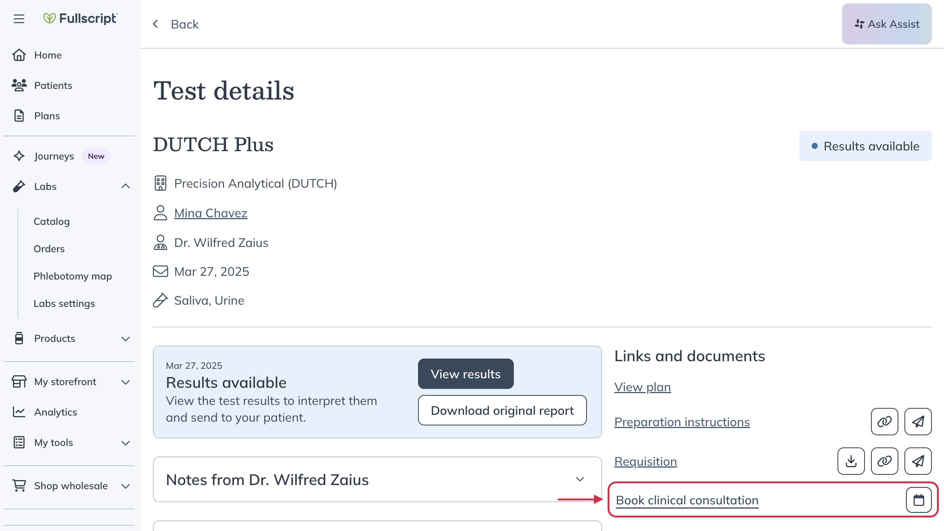Screen dimensions: 944x531
Task: Open Analytics in sidebar
Action: [56, 412]
